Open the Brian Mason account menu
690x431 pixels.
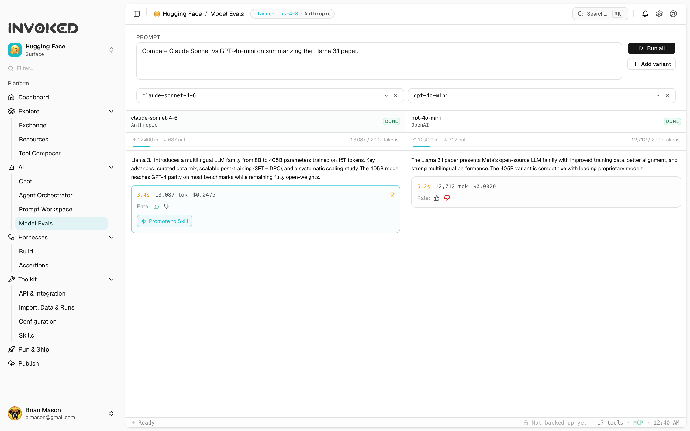[61, 413]
